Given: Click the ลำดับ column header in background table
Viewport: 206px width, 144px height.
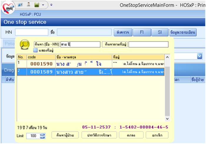Looking at the screenshot, I should coord(10,80).
